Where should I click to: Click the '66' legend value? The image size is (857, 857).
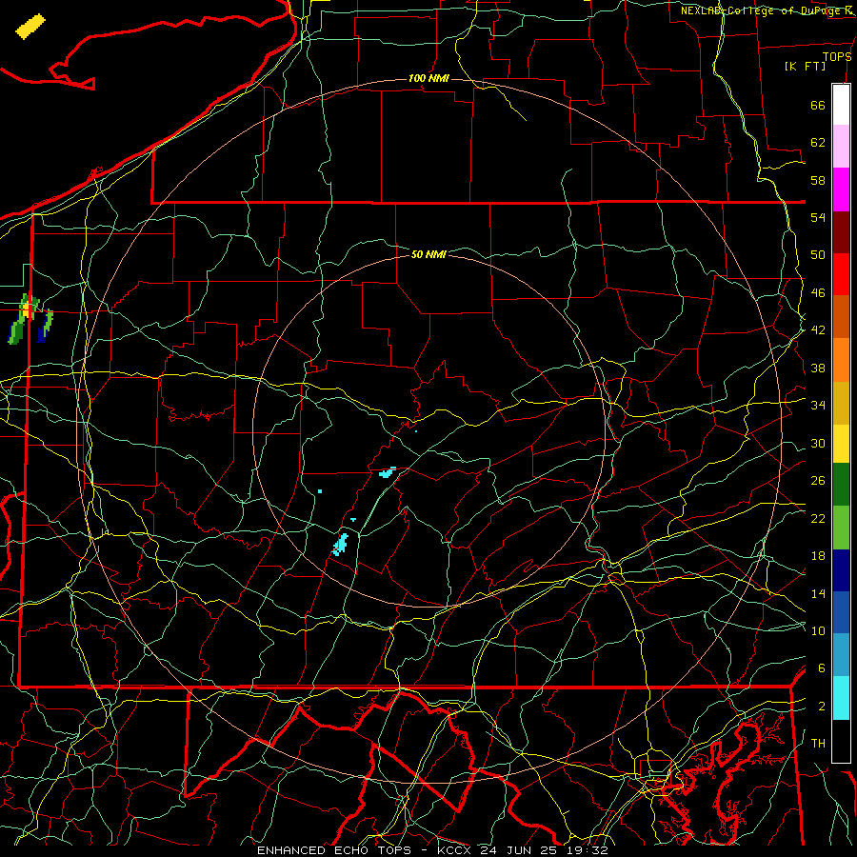pyautogui.click(x=818, y=106)
